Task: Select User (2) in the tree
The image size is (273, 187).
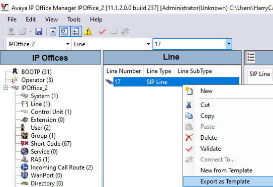Action: coord(41,128)
